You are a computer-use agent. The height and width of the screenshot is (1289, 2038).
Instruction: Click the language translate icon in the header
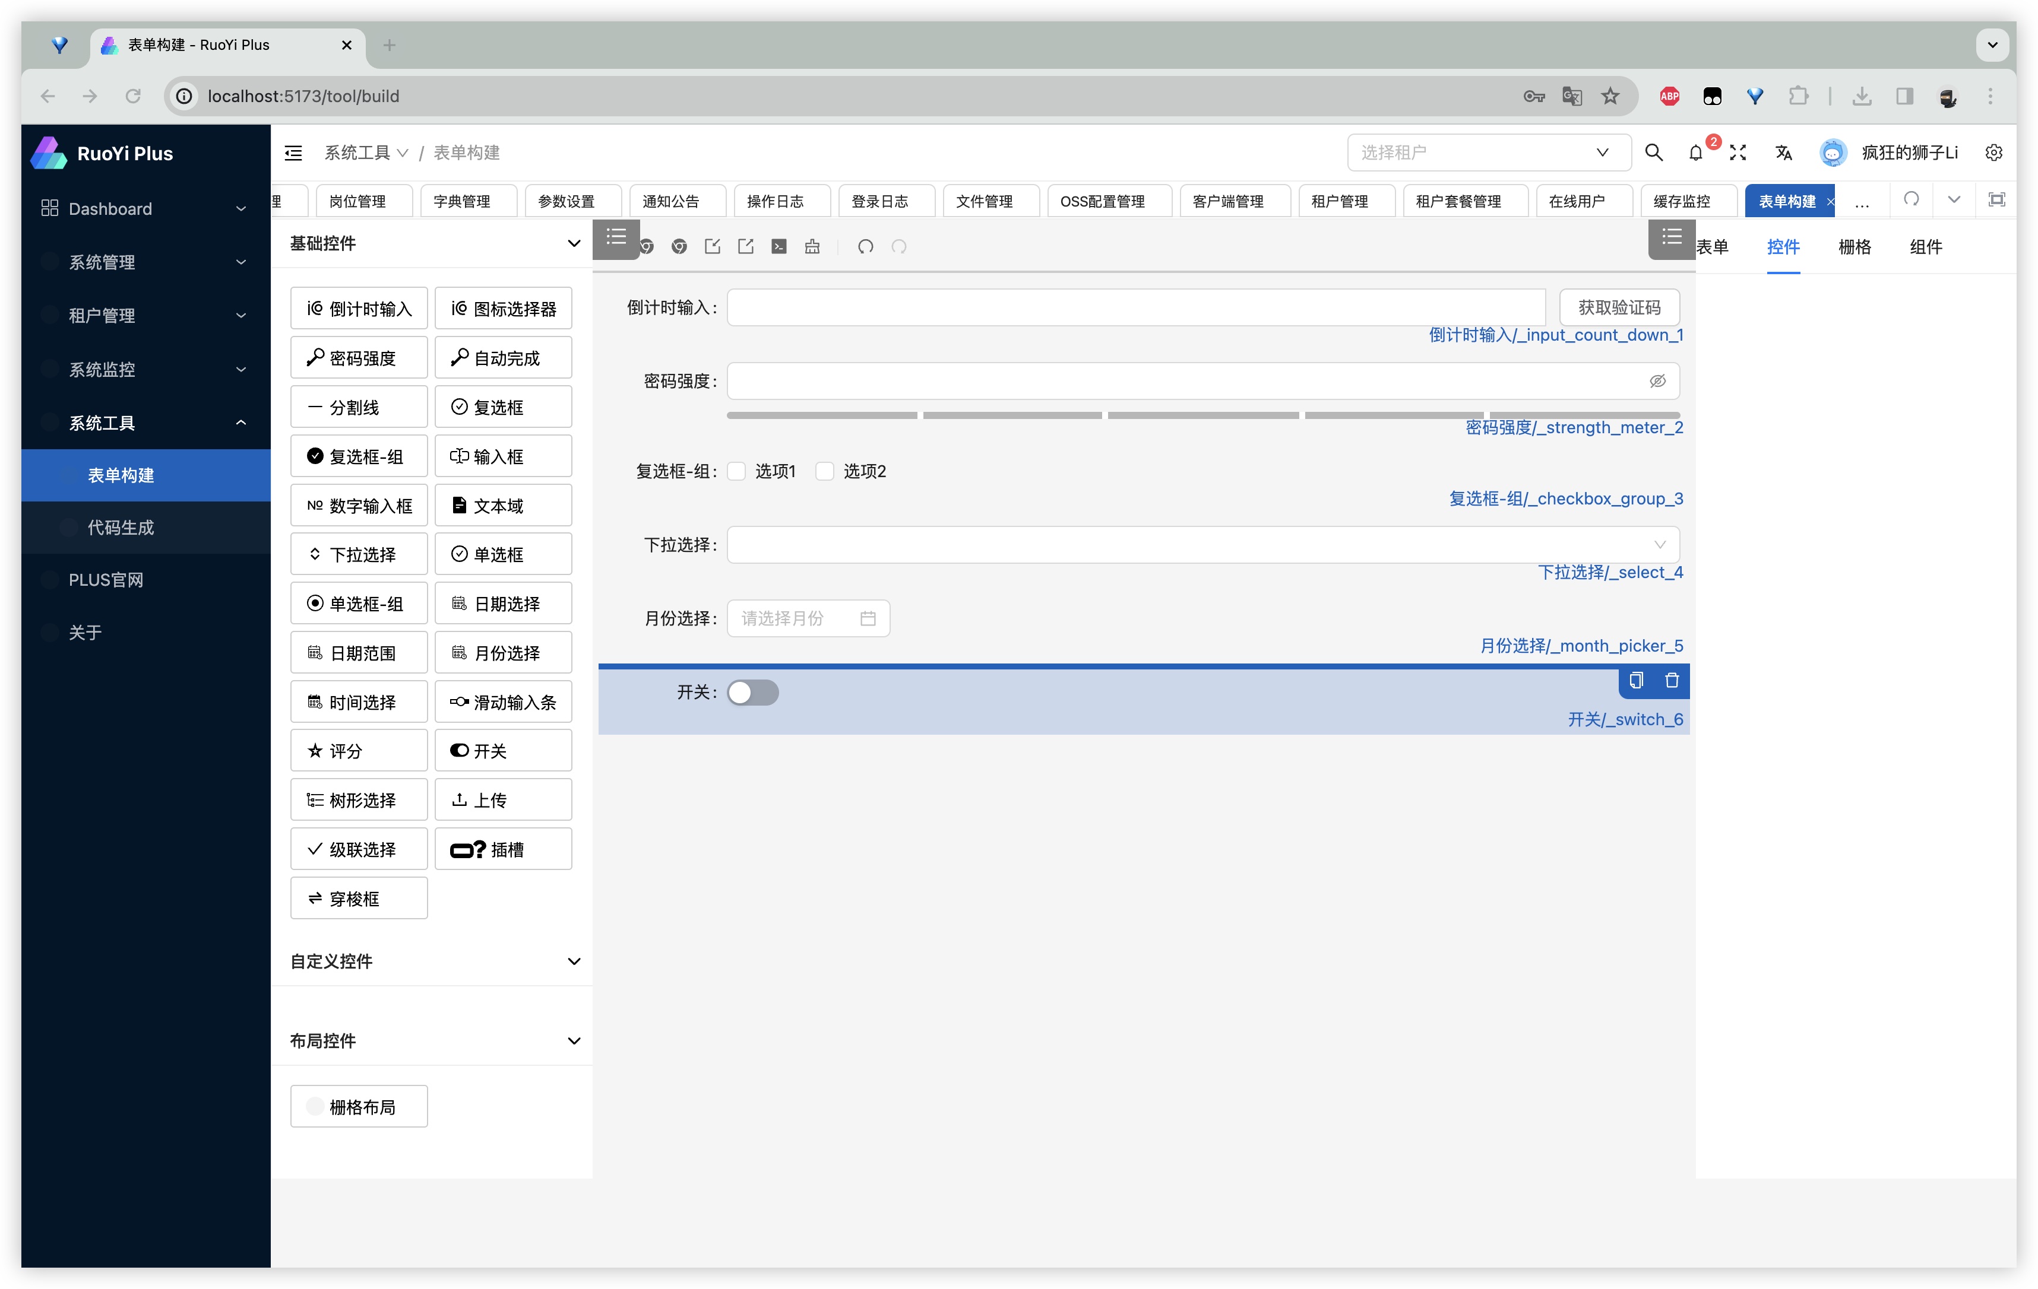pos(1784,153)
